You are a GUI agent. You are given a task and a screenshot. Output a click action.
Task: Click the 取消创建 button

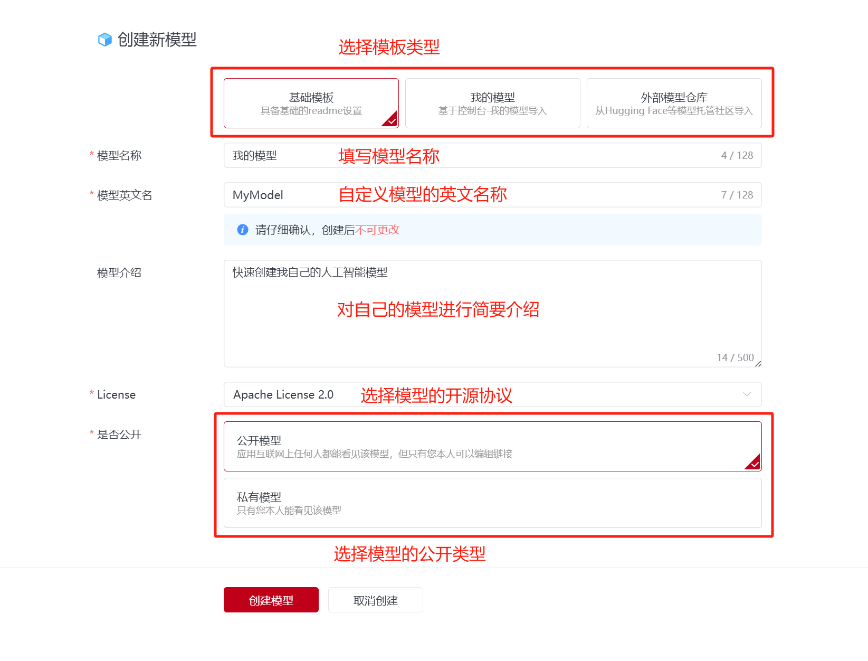coord(375,600)
